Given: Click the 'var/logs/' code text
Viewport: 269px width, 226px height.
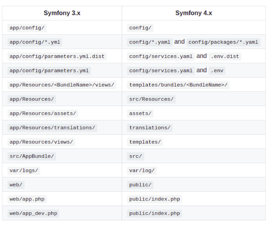Looking at the screenshot, I should point(24,170).
